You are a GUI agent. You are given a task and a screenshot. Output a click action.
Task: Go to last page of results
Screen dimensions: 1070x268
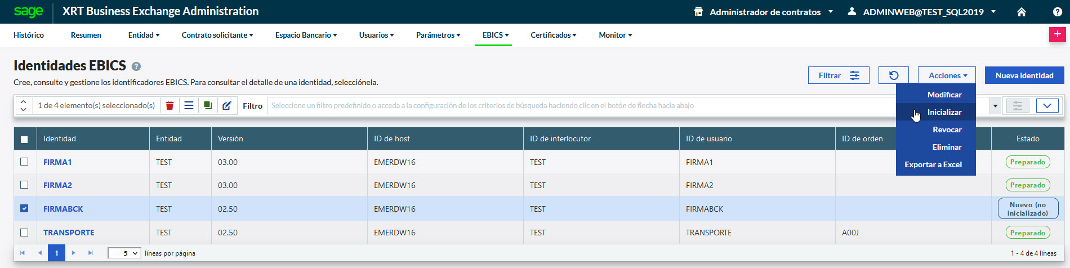click(x=91, y=253)
